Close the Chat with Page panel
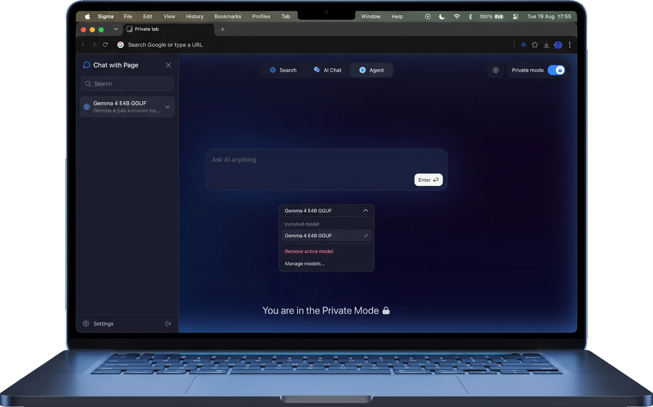 pyautogui.click(x=168, y=65)
